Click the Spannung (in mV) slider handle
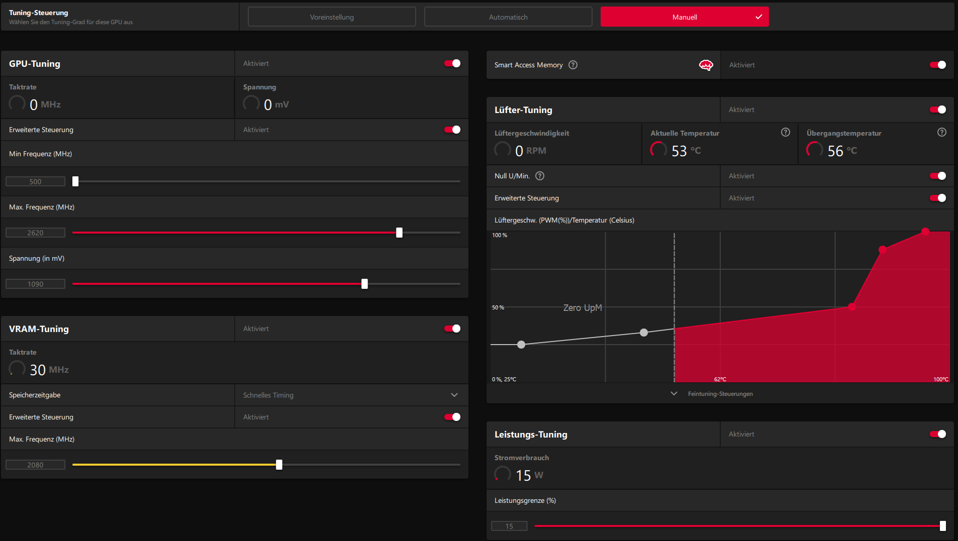The height and width of the screenshot is (541, 958). (x=364, y=284)
